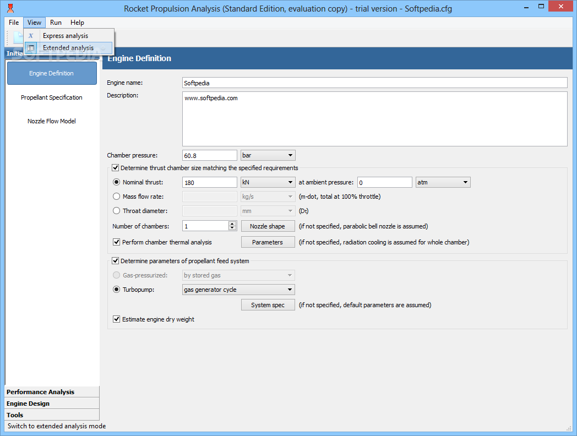
Task: Increase number of chambers with up arrow
Action: click(232, 224)
